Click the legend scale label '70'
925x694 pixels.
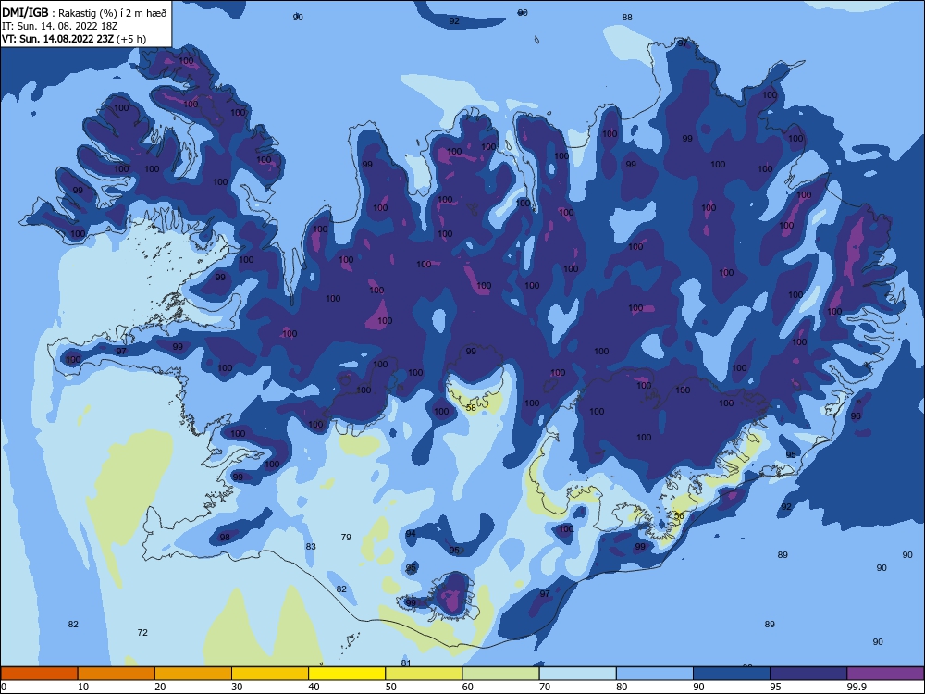[545, 687]
